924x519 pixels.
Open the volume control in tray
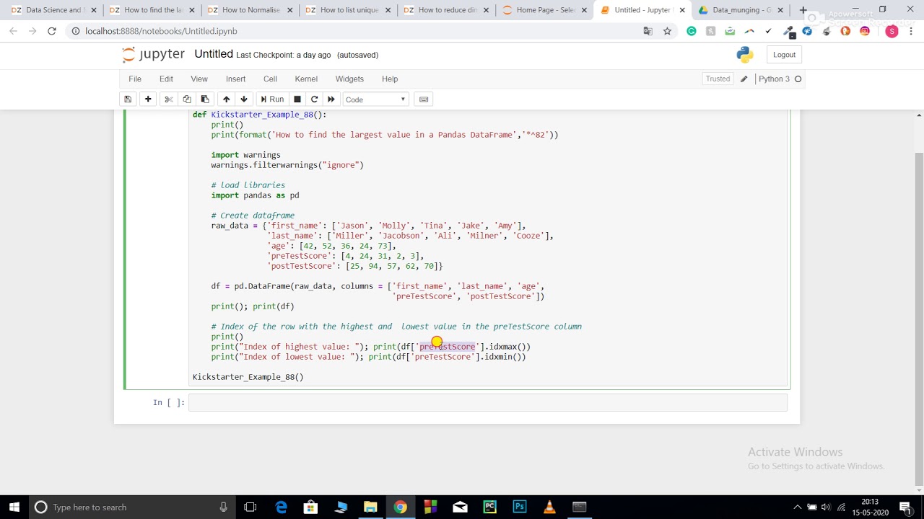[826, 507]
